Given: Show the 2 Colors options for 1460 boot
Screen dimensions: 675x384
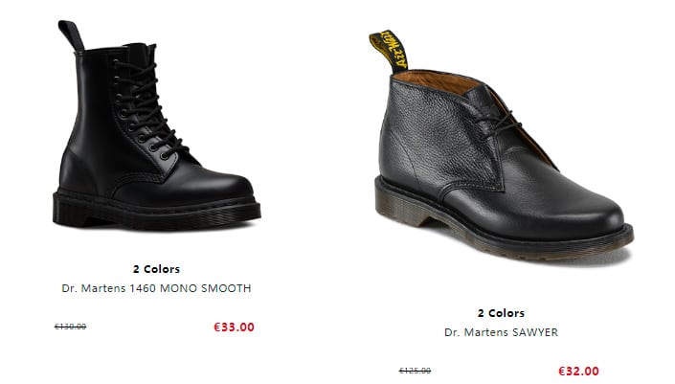Looking at the screenshot, I should click(156, 269).
